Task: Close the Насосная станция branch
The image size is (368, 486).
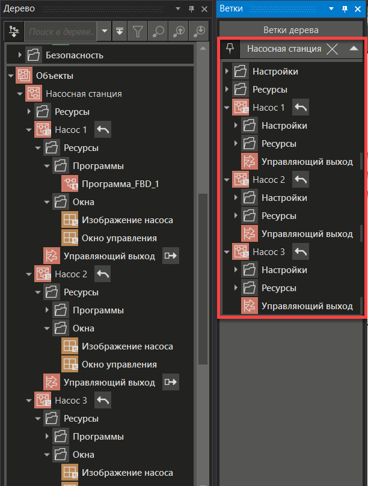Action: (333, 49)
